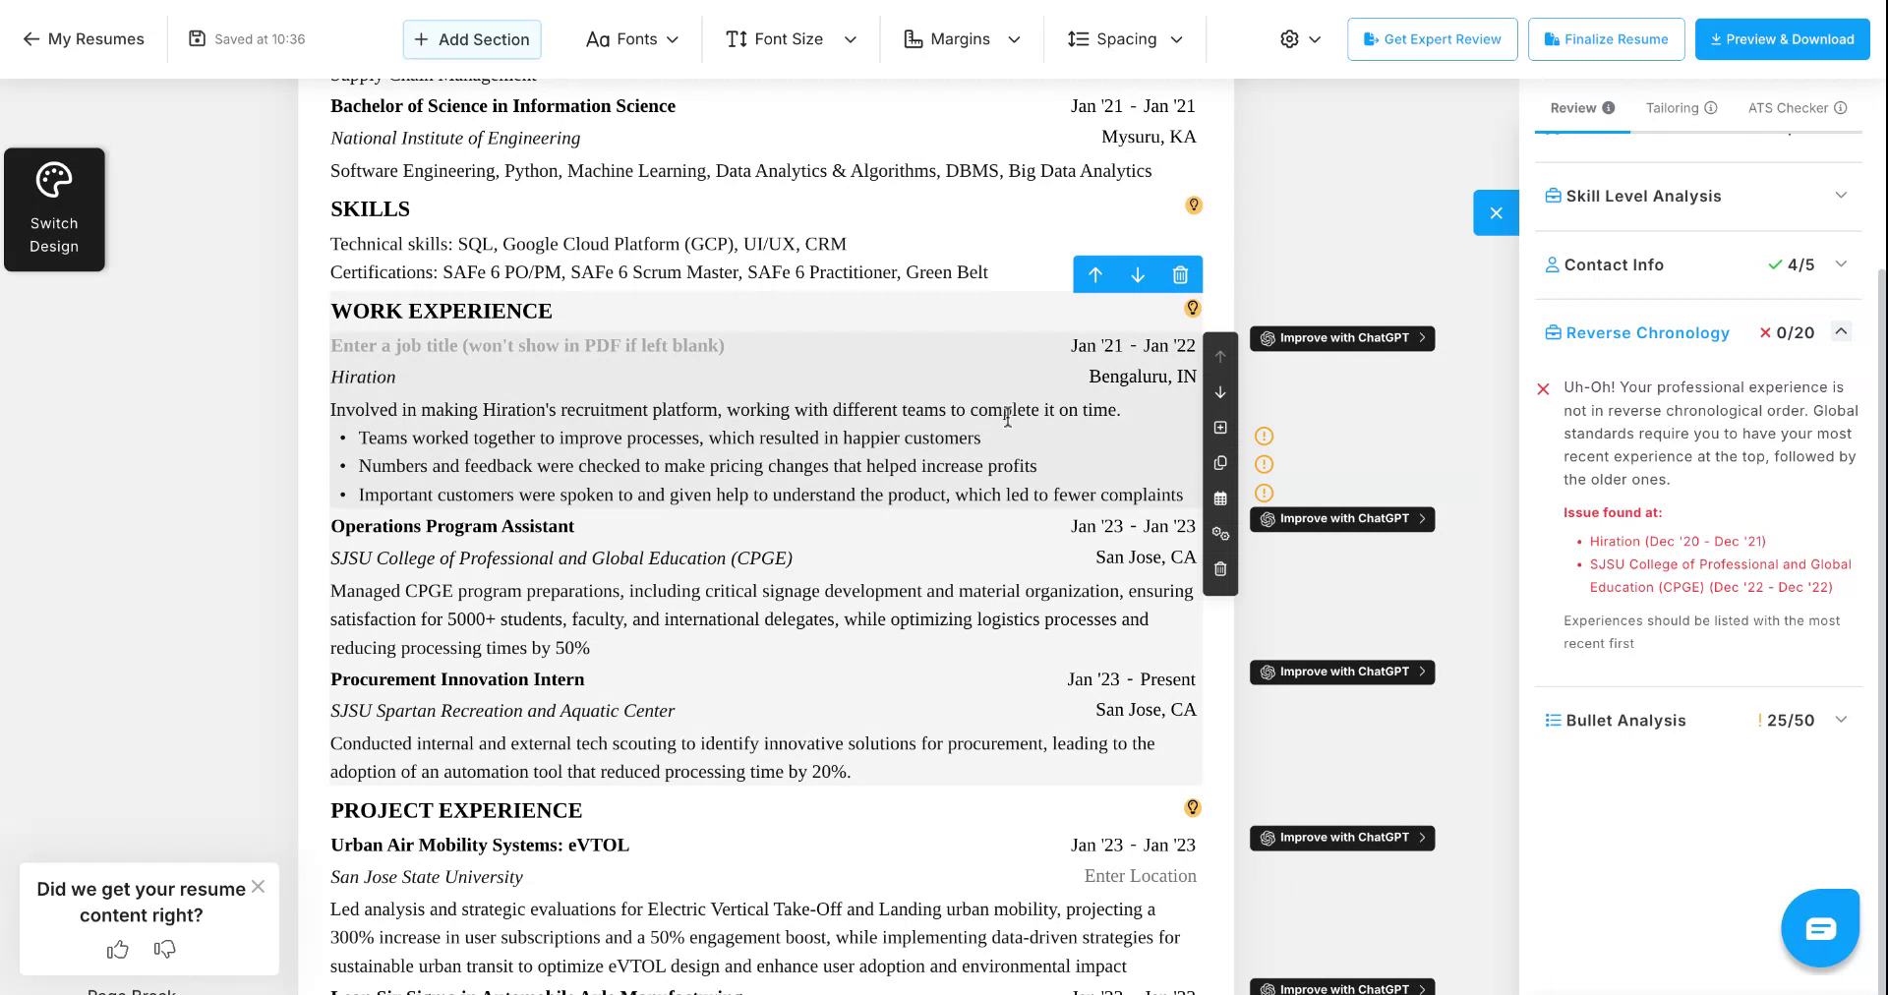Image resolution: width=1888 pixels, height=995 pixels.
Task: Give a thumbs down to resume content
Action: [164, 949]
